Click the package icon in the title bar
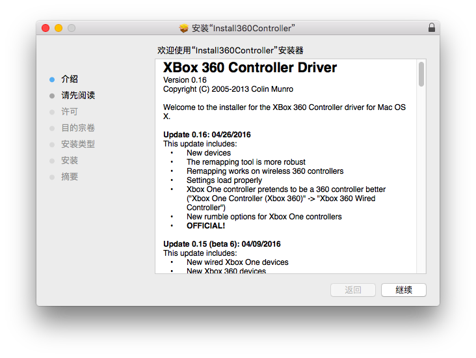This screenshot has width=476, height=358. coord(184,28)
